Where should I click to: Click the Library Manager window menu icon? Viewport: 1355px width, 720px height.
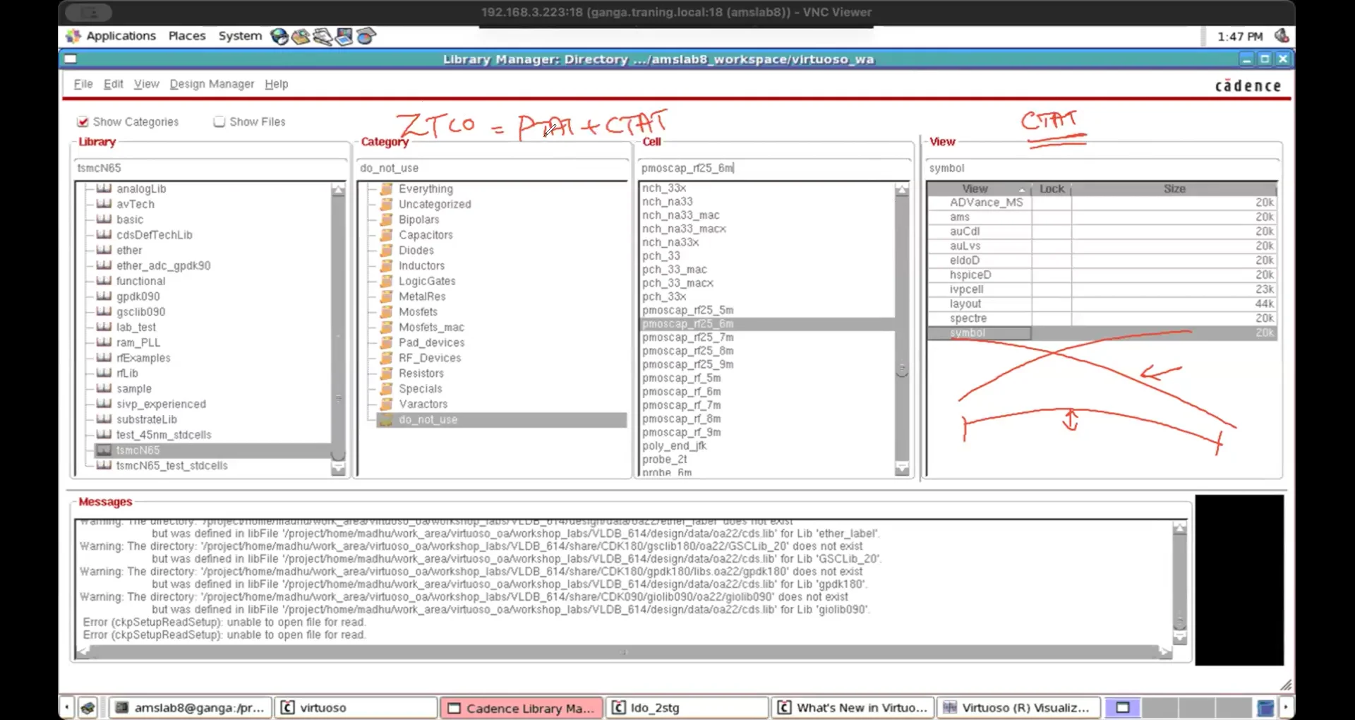71,59
